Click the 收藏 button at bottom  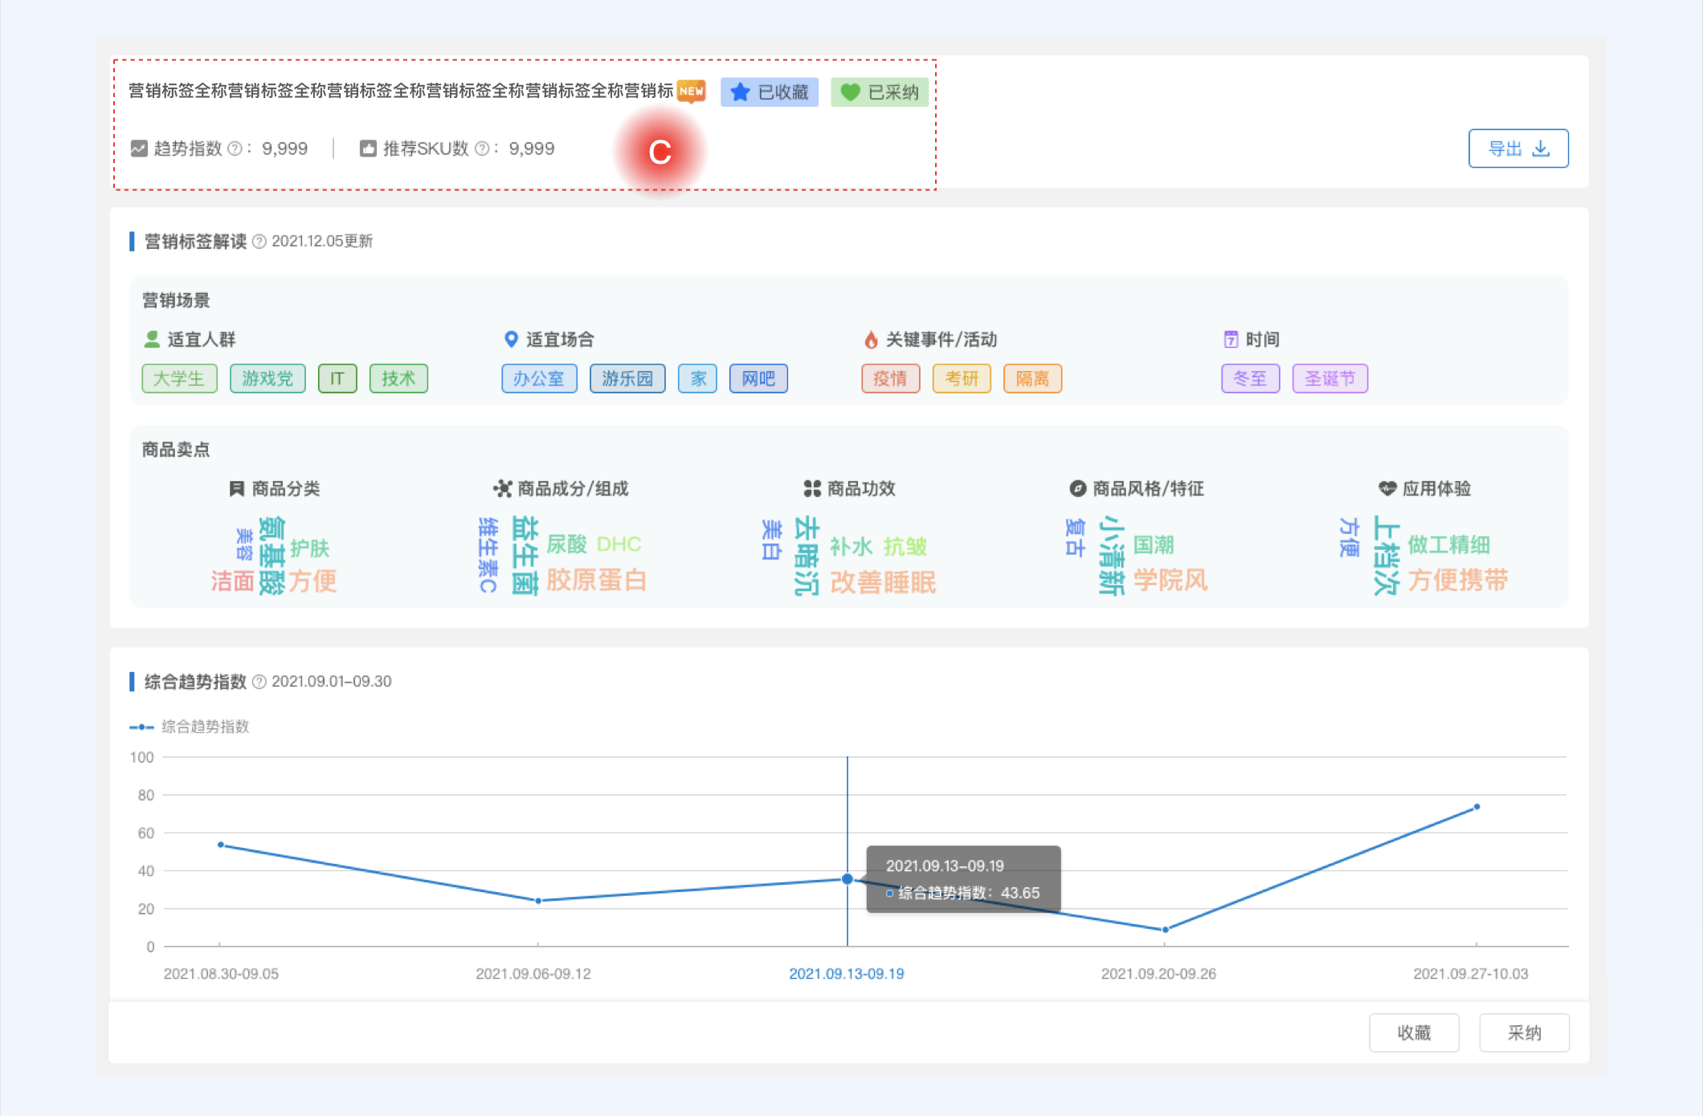coord(1414,1033)
